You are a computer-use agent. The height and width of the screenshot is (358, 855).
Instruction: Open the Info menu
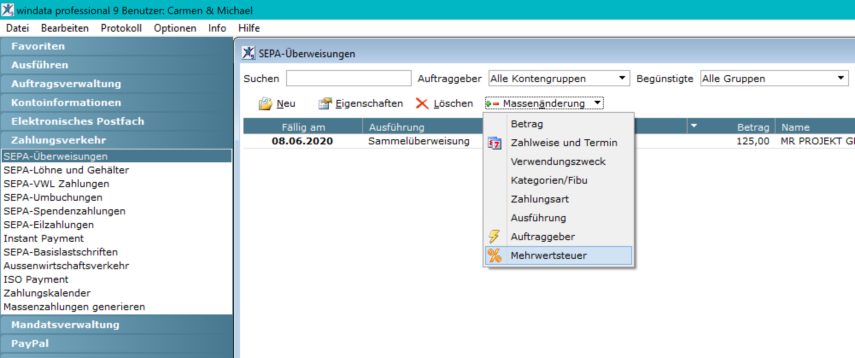click(x=217, y=28)
